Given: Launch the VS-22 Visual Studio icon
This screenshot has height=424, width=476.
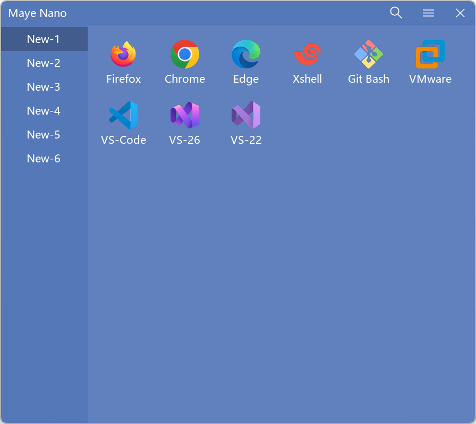Looking at the screenshot, I should 246,115.
